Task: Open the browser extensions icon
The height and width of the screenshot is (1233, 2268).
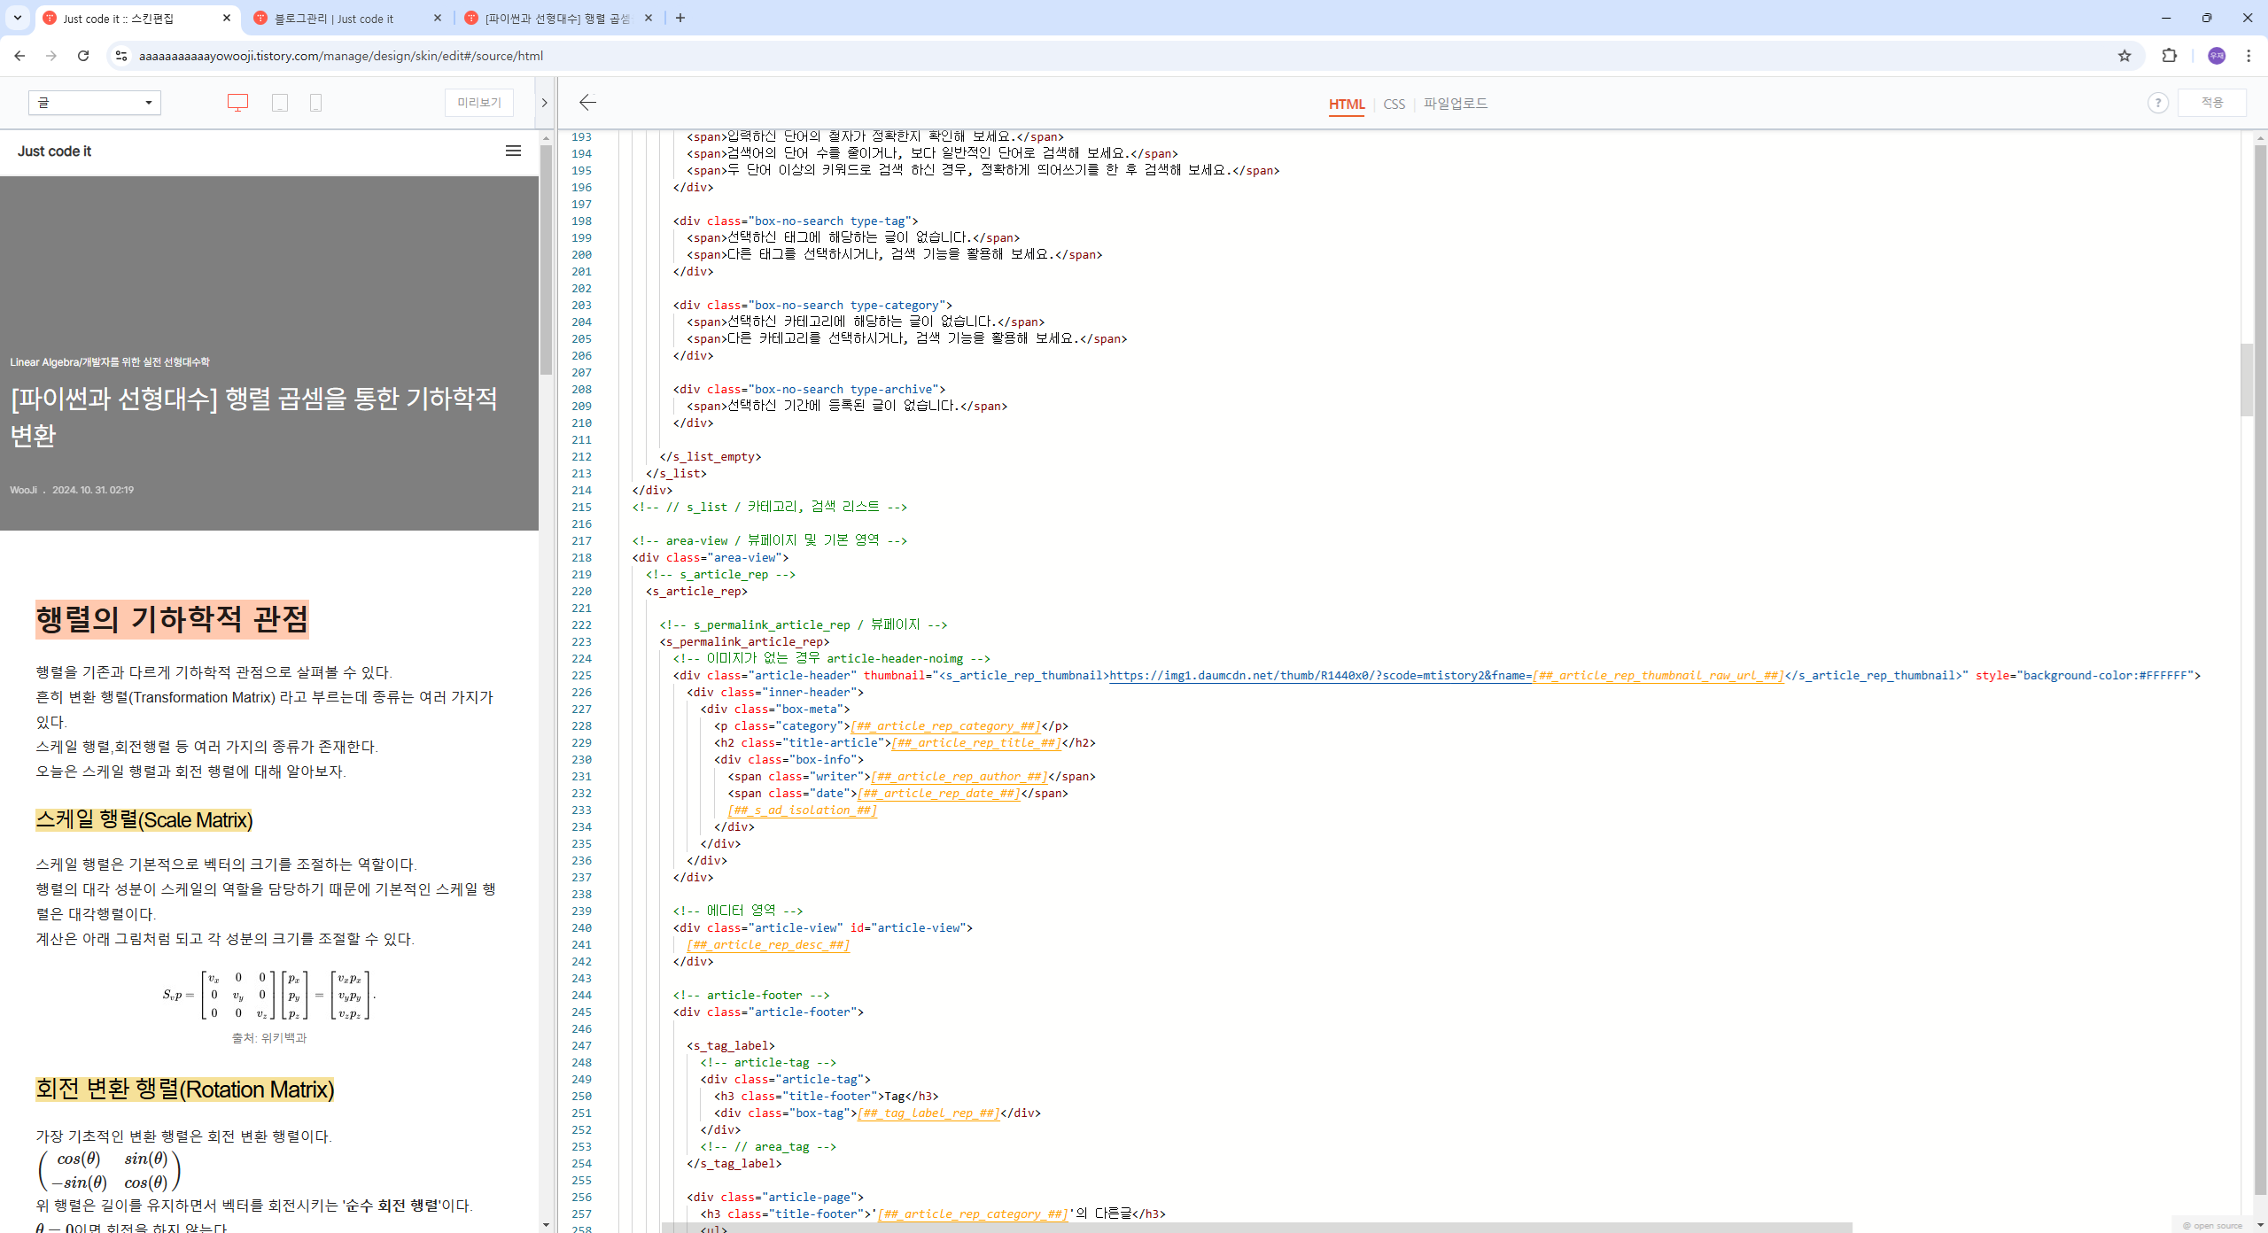Action: pos(2169,56)
